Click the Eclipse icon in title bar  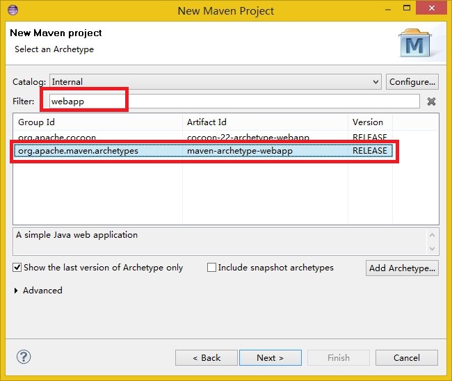point(13,10)
